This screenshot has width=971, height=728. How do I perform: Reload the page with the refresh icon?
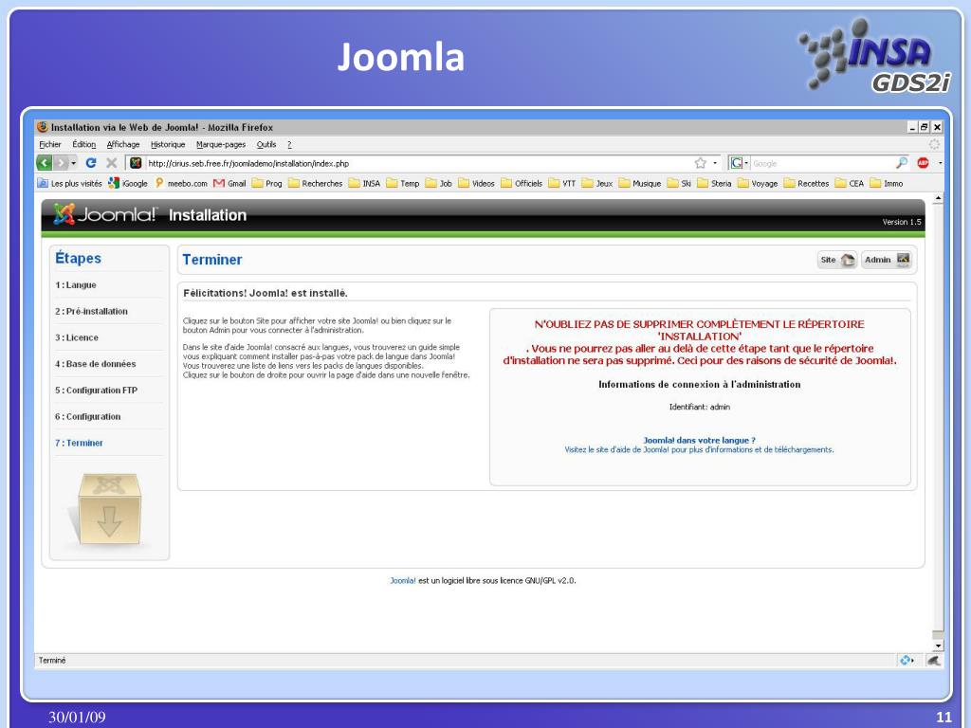pos(91,163)
